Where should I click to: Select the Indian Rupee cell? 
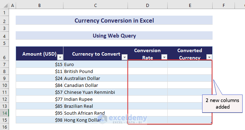pyautogui.click(x=95, y=99)
